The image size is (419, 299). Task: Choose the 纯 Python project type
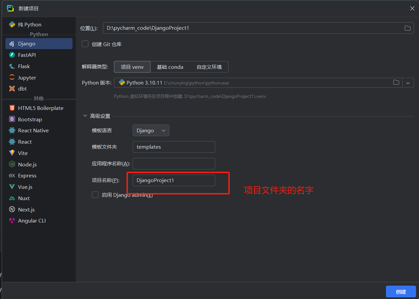[x=30, y=24]
